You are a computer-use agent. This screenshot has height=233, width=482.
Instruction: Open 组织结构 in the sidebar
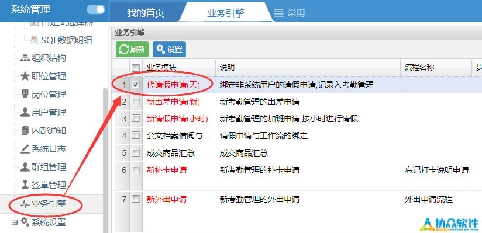pyautogui.click(x=49, y=58)
